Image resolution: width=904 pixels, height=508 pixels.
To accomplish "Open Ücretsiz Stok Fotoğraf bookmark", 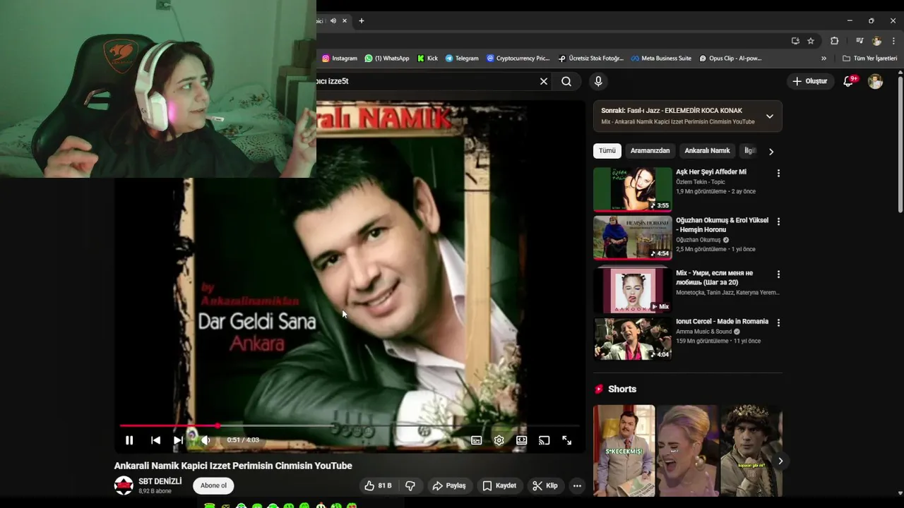I will click(x=591, y=59).
